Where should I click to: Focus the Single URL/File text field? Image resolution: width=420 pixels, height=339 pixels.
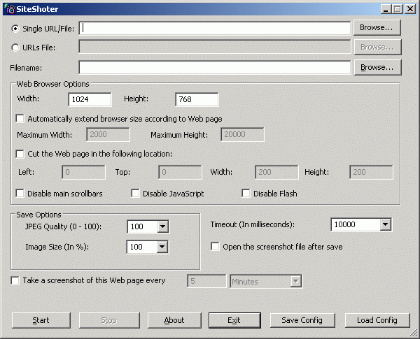pyautogui.click(x=215, y=29)
